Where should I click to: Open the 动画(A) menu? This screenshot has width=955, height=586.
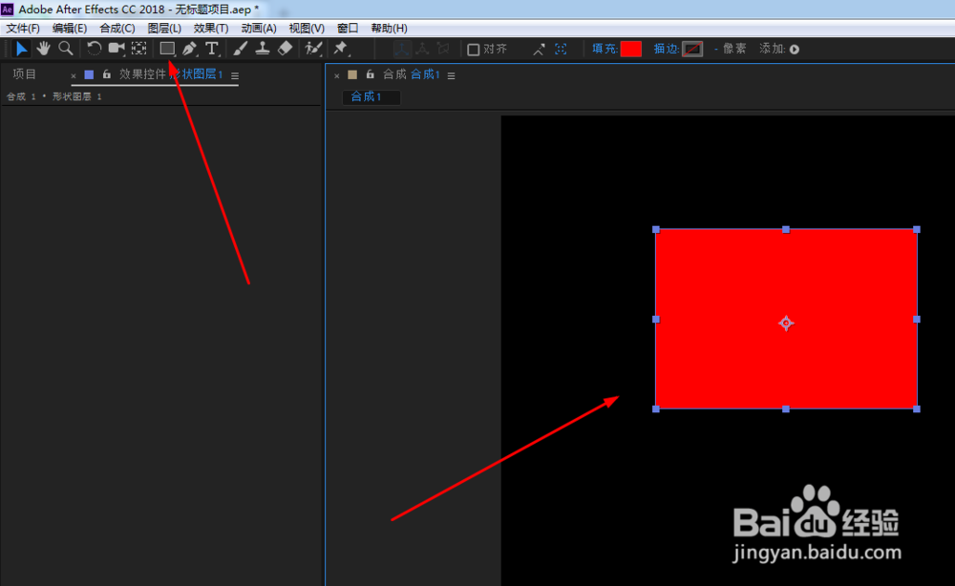(259, 28)
